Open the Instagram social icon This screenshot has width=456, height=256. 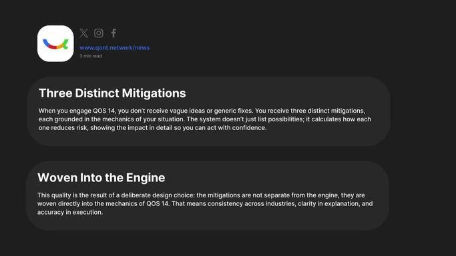99,33
